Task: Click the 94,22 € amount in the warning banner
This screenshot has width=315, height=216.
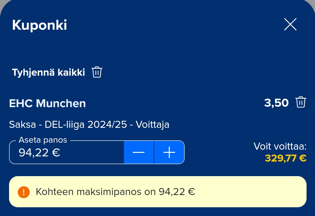Action: point(177,192)
